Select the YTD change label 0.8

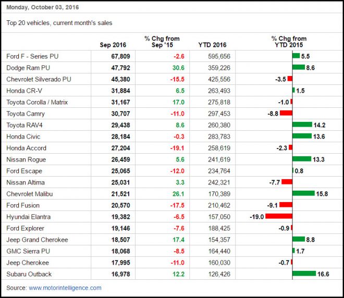click(299, 171)
